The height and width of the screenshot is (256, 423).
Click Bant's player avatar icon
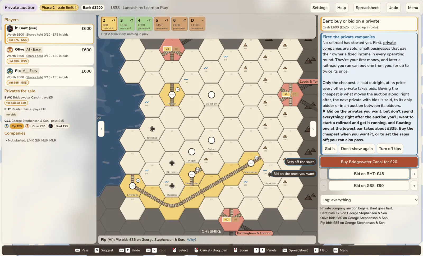10,29
